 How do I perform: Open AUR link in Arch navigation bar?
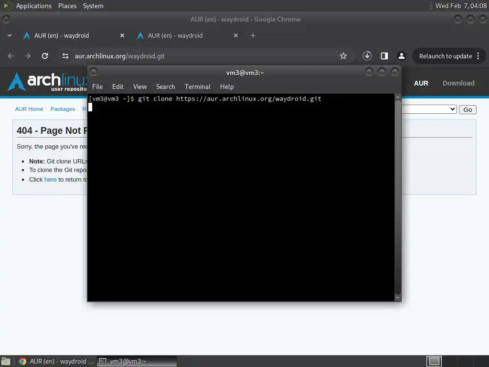tap(421, 83)
